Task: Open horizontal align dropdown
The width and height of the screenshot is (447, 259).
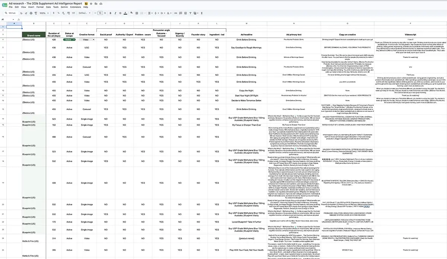Action: pos(150,13)
